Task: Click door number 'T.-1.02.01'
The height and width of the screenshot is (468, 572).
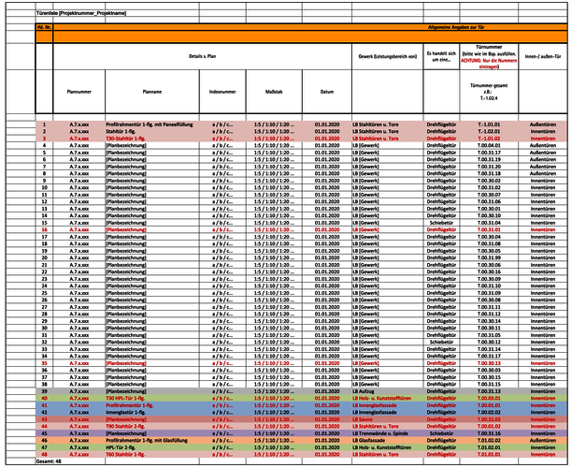Action: [489, 131]
